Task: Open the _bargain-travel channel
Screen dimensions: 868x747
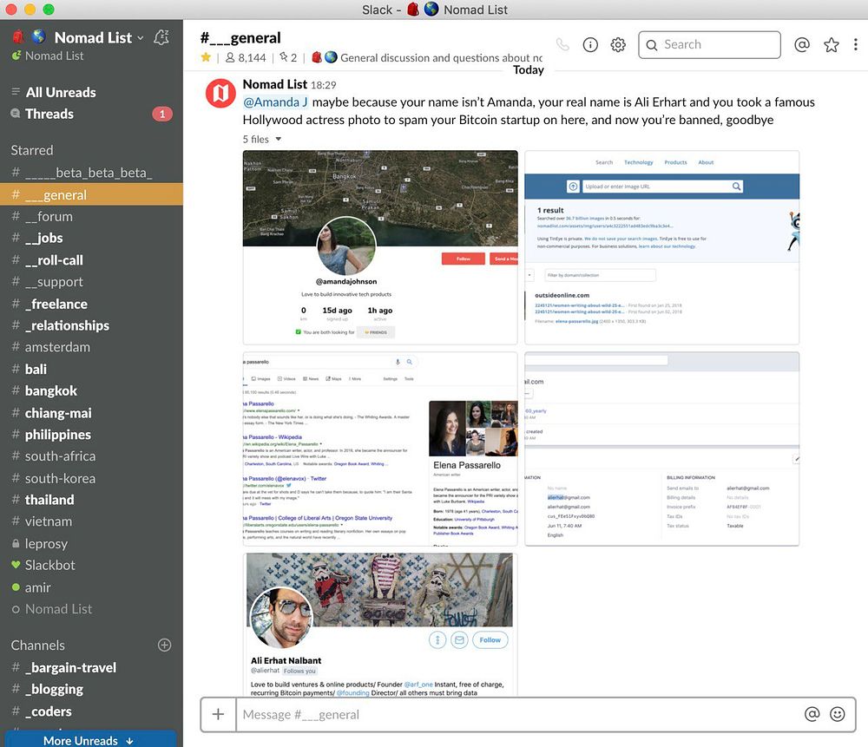Action: 91,667
